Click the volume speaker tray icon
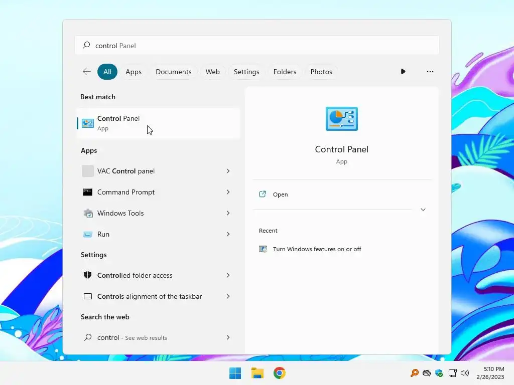This screenshot has width=514, height=385. pyautogui.click(x=464, y=373)
